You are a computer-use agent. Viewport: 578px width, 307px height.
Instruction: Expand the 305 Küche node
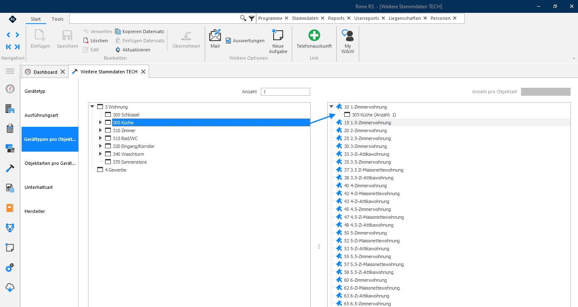(100, 122)
